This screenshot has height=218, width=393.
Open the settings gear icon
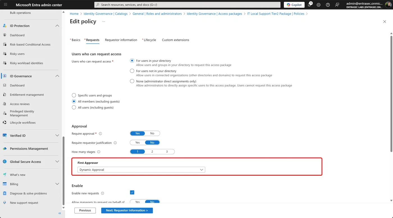coord(319,5)
